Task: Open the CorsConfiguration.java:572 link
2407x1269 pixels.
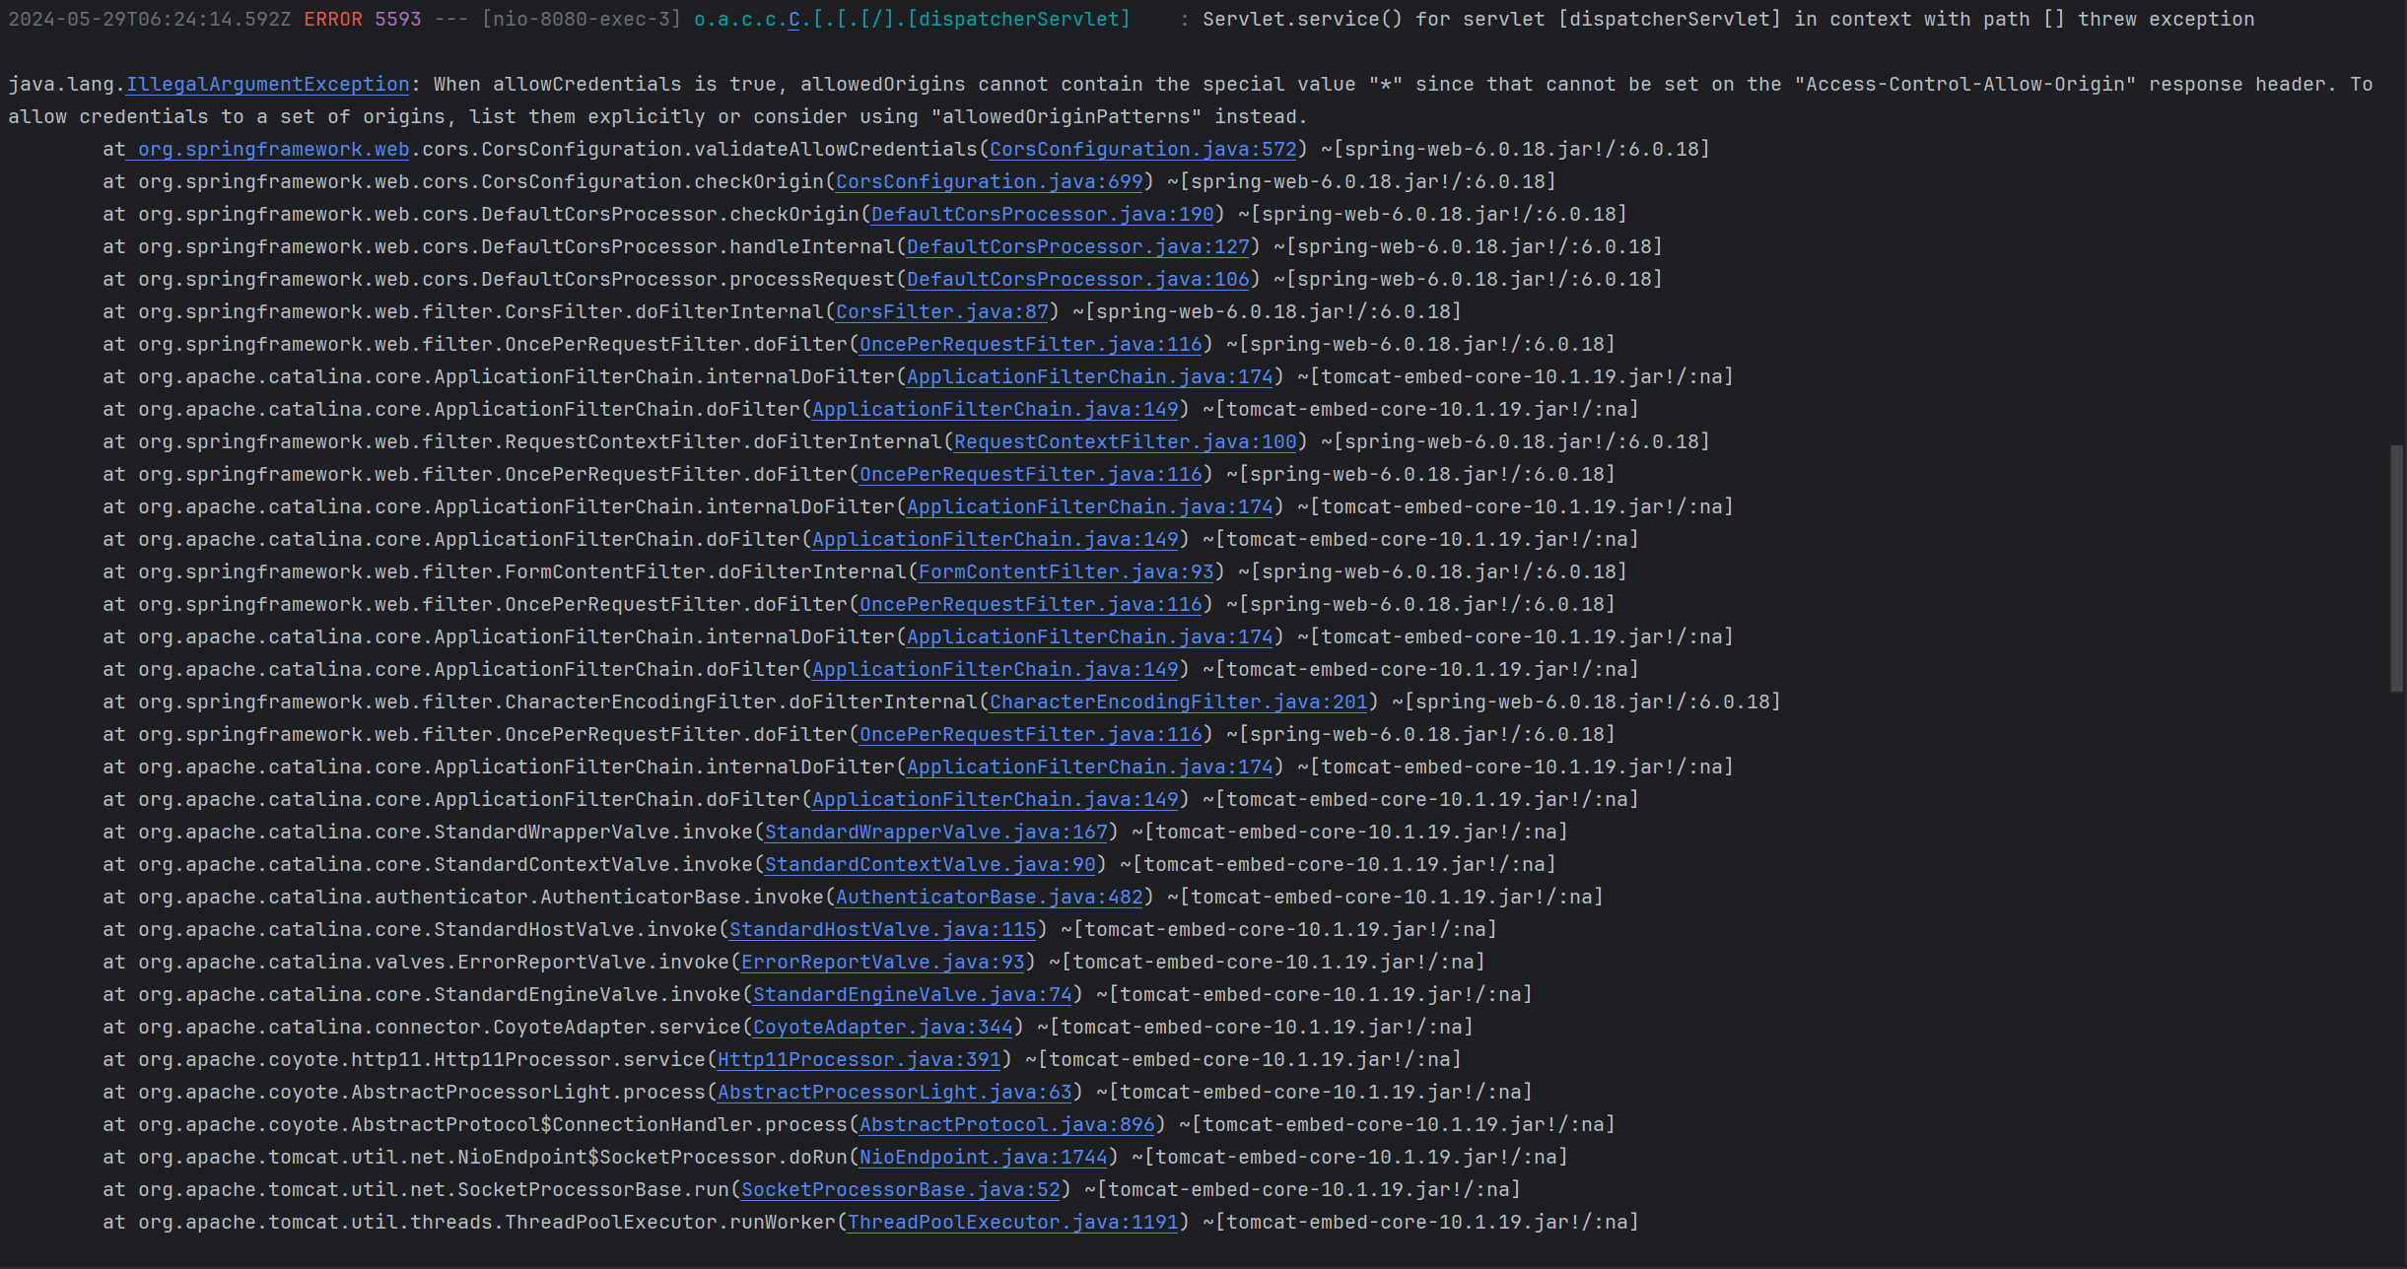Action: click(1142, 150)
